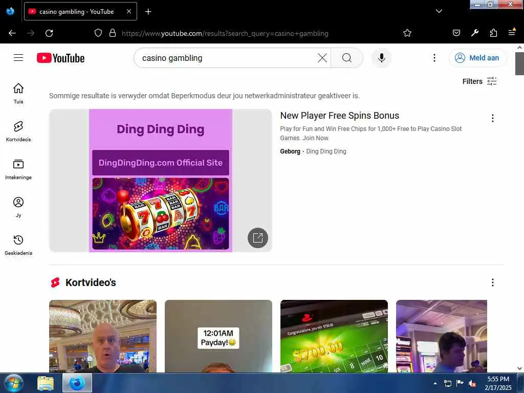Open Geskiedenis history in sidebar

pos(18,245)
